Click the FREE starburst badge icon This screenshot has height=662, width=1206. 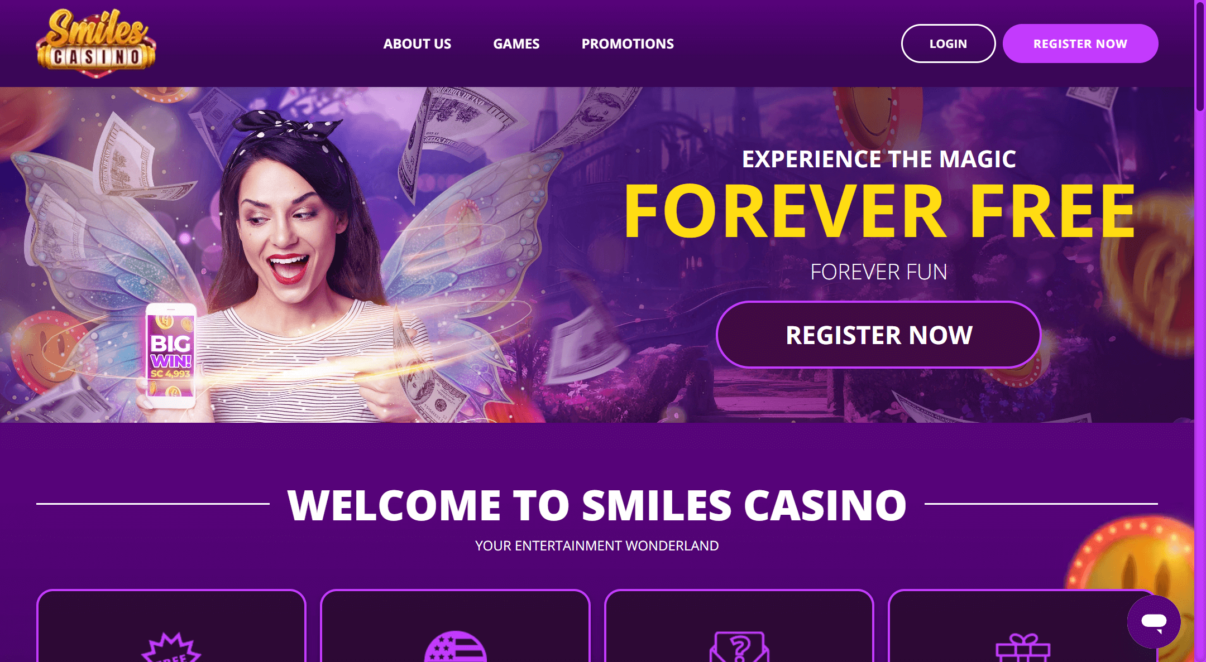pyautogui.click(x=171, y=647)
